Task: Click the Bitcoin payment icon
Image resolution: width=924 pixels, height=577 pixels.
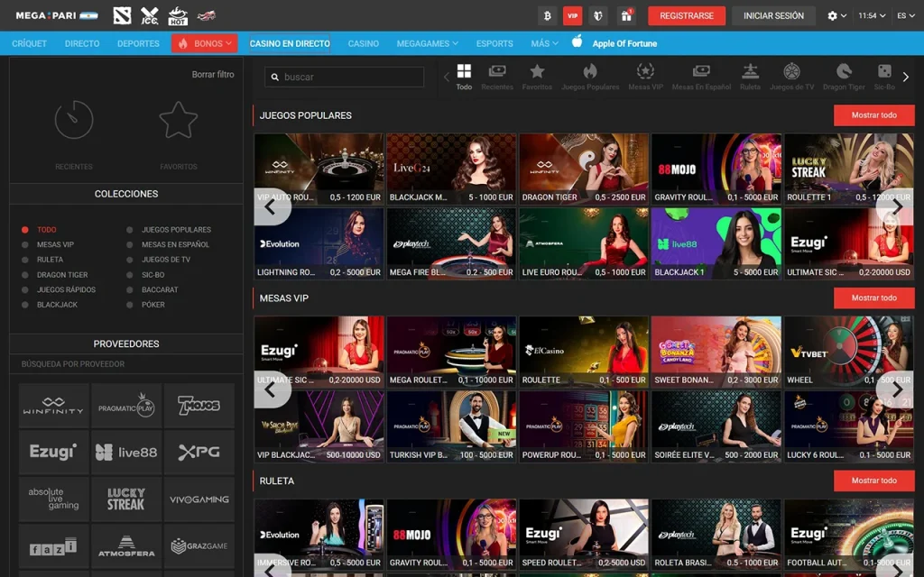Action: pos(548,16)
